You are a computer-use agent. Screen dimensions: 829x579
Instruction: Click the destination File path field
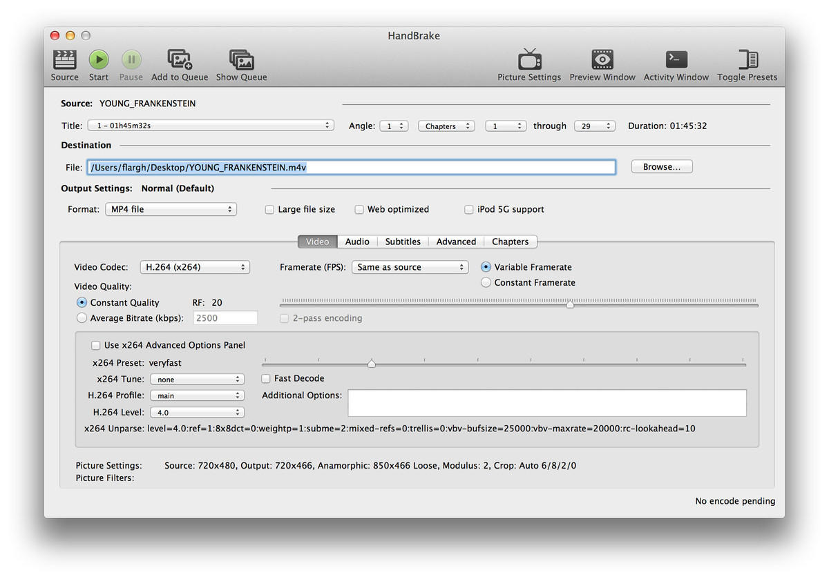[x=351, y=167]
